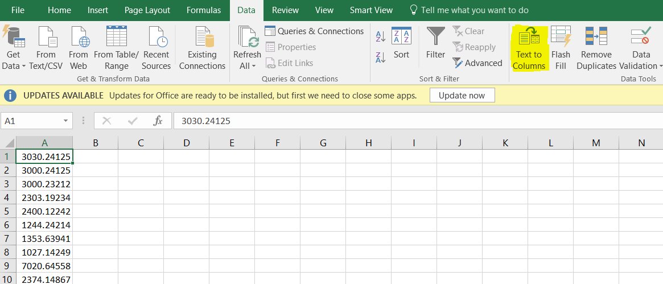
Task: Open Insert Function fx dialog
Action: (x=158, y=121)
